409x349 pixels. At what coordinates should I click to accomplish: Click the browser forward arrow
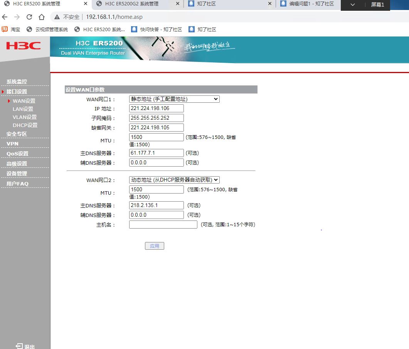click(17, 17)
